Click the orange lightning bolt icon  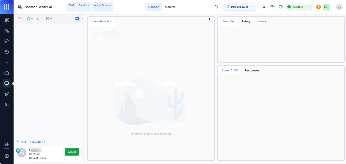tap(319, 7)
